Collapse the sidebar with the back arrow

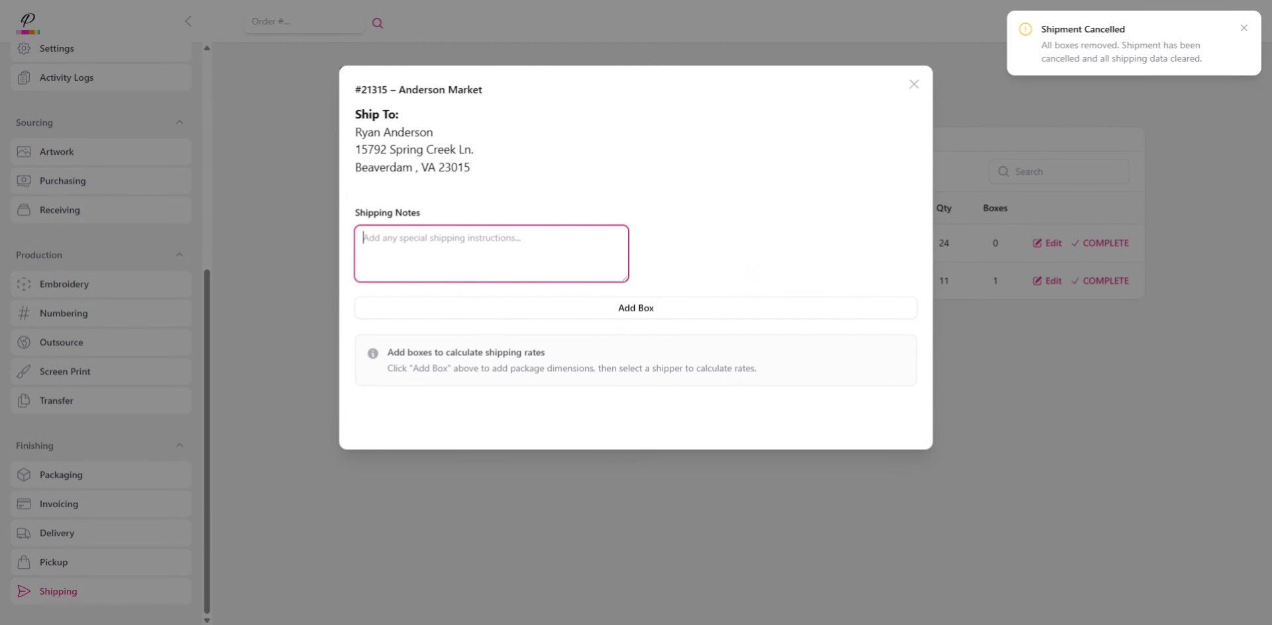pyautogui.click(x=188, y=21)
